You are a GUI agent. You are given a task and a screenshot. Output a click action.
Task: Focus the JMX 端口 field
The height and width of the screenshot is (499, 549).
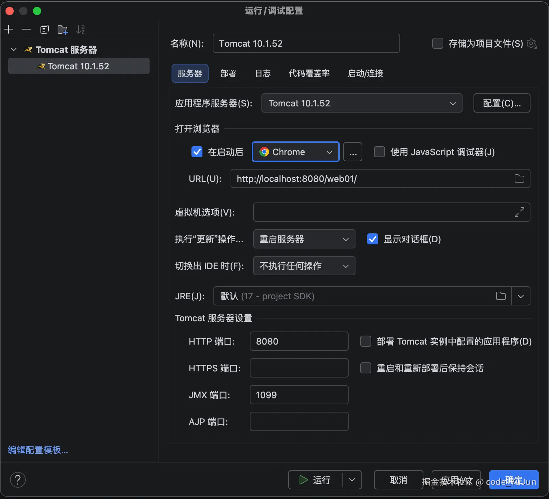pos(299,395)
